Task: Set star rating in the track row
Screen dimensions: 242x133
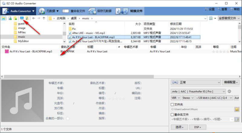Action: [221, 51]
